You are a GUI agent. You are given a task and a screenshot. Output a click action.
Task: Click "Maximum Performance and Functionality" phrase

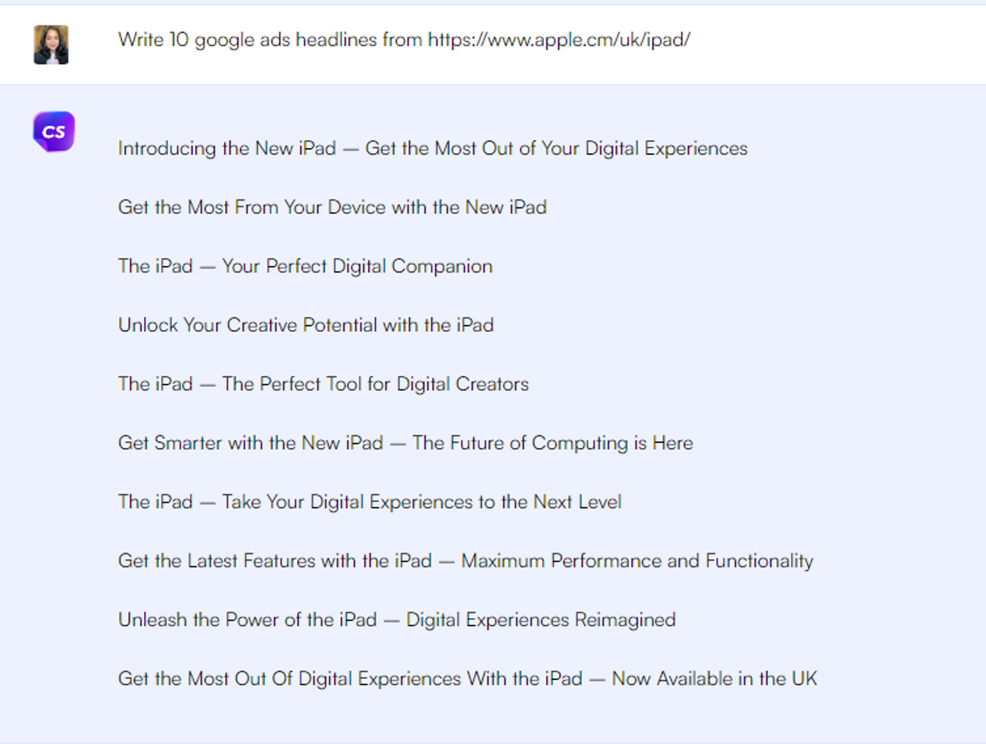click(637, 561)
